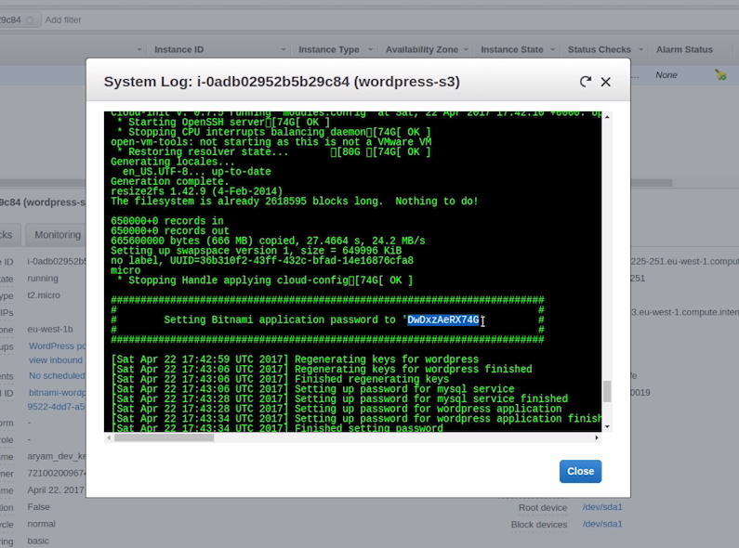Refresh the system log output

point(585,82)
